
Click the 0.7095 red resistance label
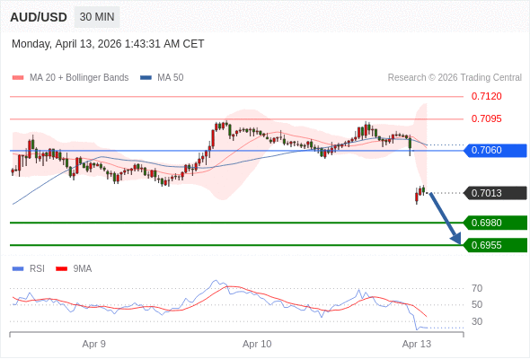coord(486,118)
